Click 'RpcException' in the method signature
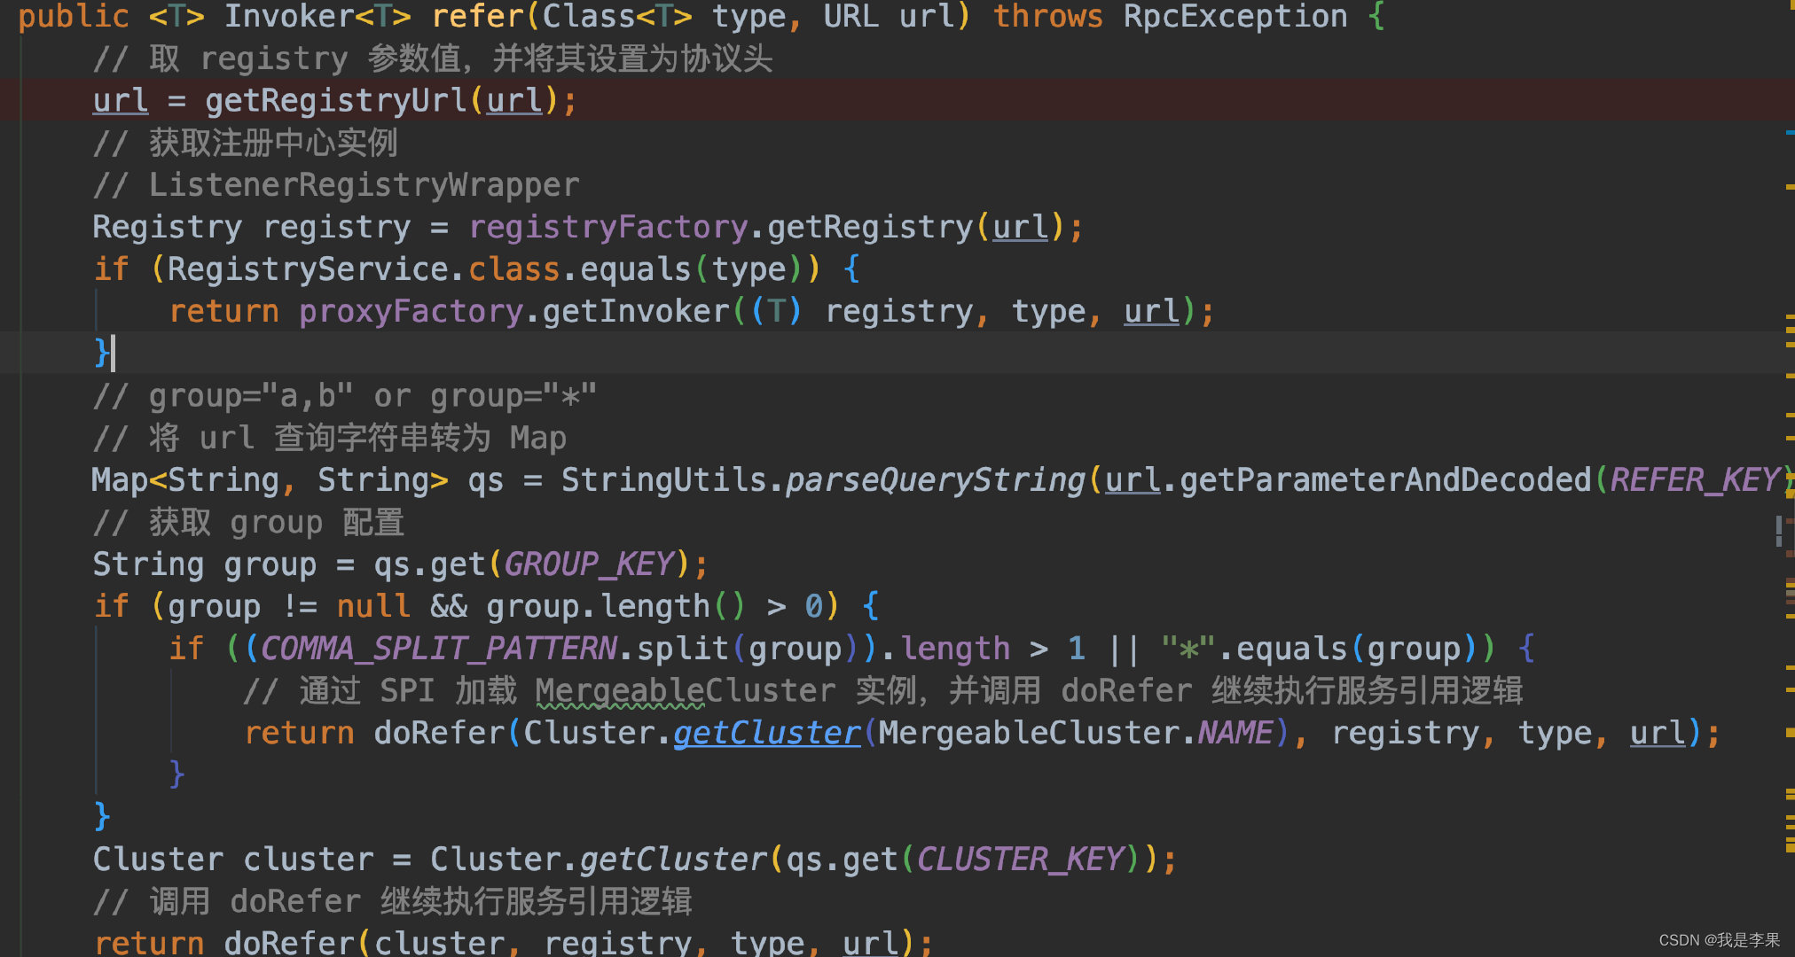 [1235, 16]
